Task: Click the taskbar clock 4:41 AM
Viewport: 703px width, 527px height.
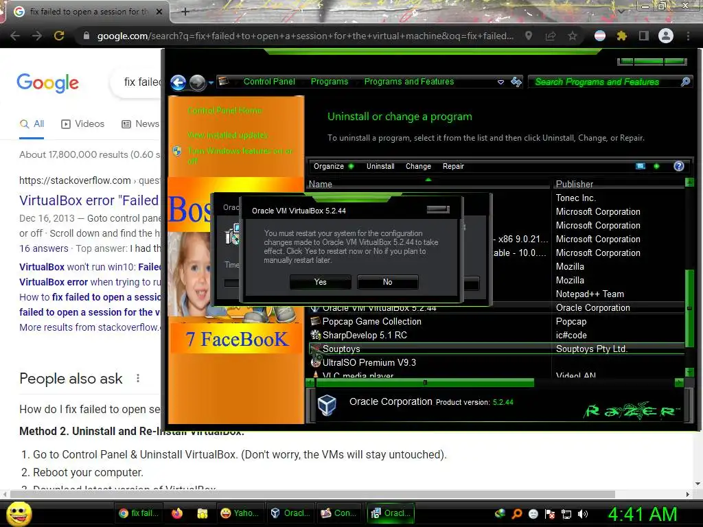Action: tap(643, 514)
